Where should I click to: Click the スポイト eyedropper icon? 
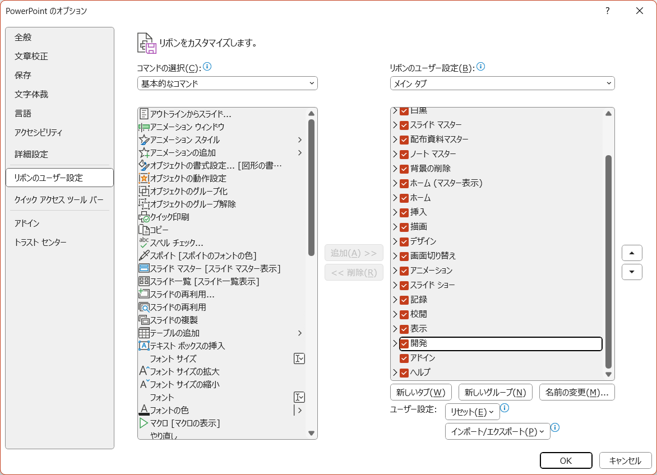tap(144, 256)
